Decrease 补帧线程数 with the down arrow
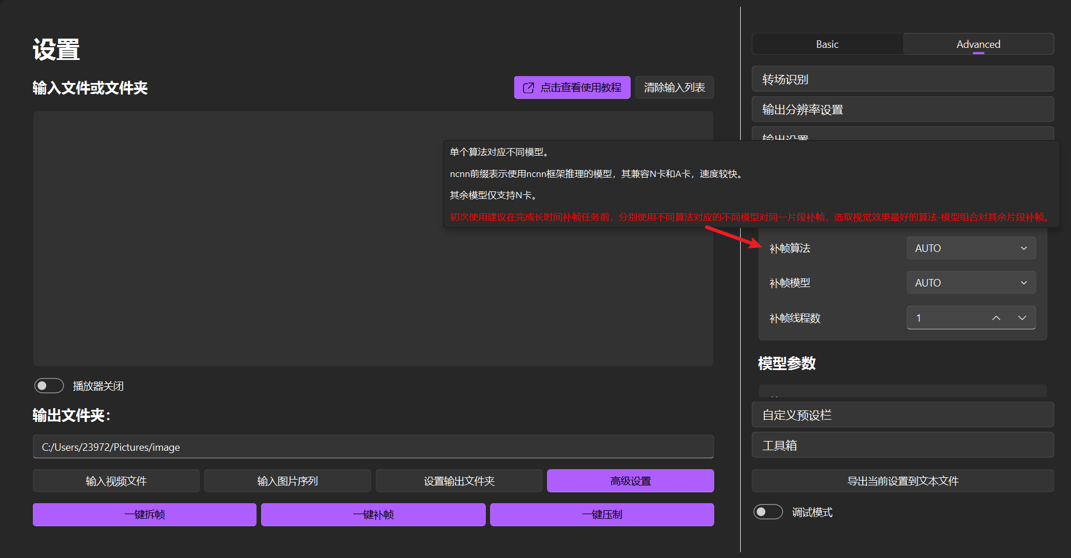Viewport: 1071px width, 558px height. (x=1022, y=318)
